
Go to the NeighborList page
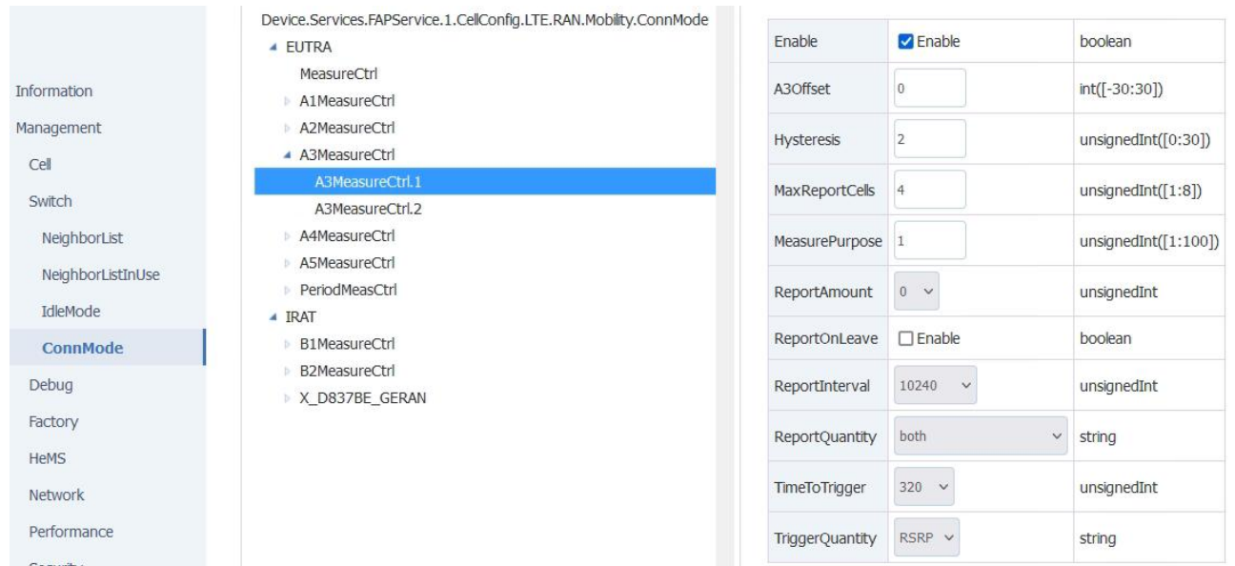(82, 238)
